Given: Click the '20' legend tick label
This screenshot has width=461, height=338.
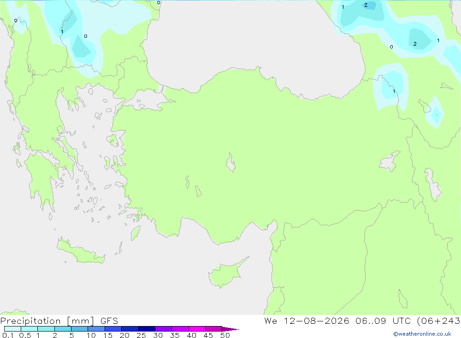Looking at the screenshot, I should (x=124, y=335).
